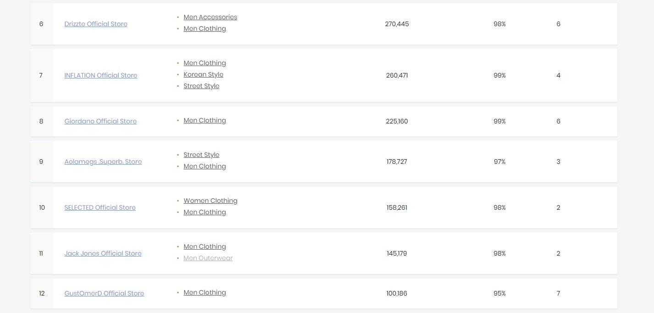The image size is (654, 313).
Task: Click the Giordano Official Store link
Action: point(100,121)
